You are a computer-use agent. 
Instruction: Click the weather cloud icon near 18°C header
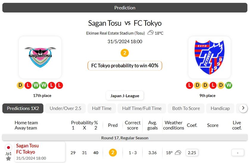click(x=151, y=33)
